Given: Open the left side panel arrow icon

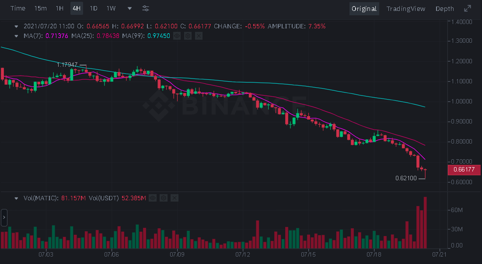Looking at the screenshot, I should [4, 217].
